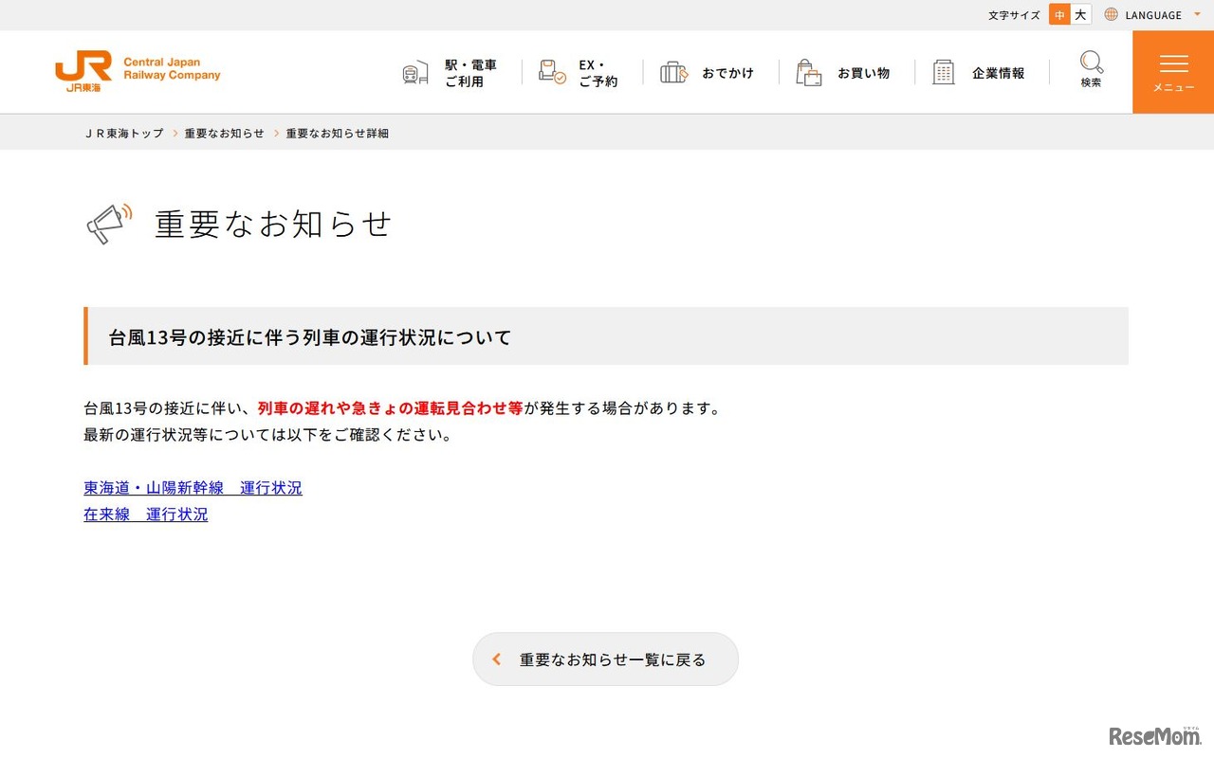Viewport: 1214px width, 758px height.
Task: Click the train icon for 駅・電車ご利用
Action: (414, 73)
